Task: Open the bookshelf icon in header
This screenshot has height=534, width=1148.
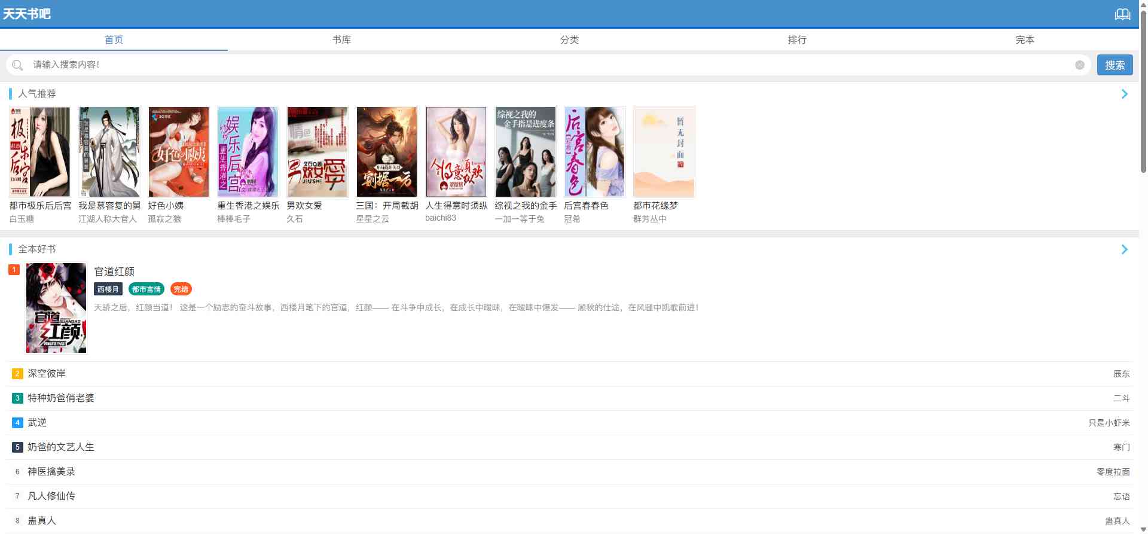Action: pos(1122,14)
